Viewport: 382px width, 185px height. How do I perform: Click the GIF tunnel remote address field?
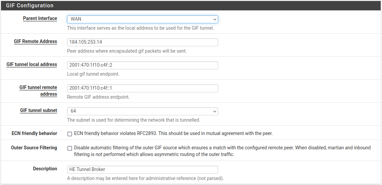142,88
